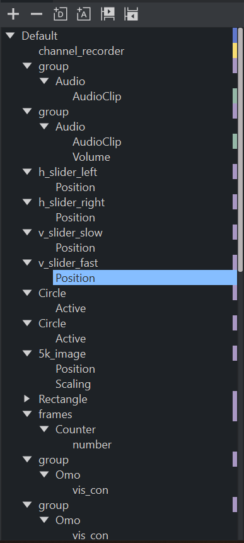Click the blue color tag beside Default
The width and height of the screenshot is (244, 543).
click(235, 35)
